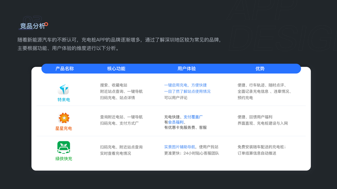Click the text 便捷、行车轨迹、随时点评
The width and height of the screenshot is (337, 189).
[x=262, y=85]
